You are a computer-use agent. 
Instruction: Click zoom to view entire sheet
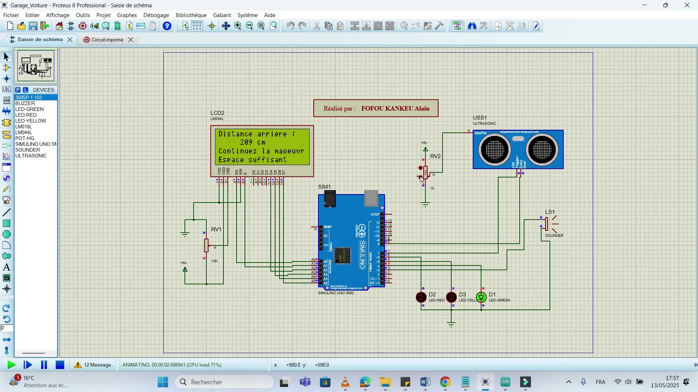tap(261, 26)
